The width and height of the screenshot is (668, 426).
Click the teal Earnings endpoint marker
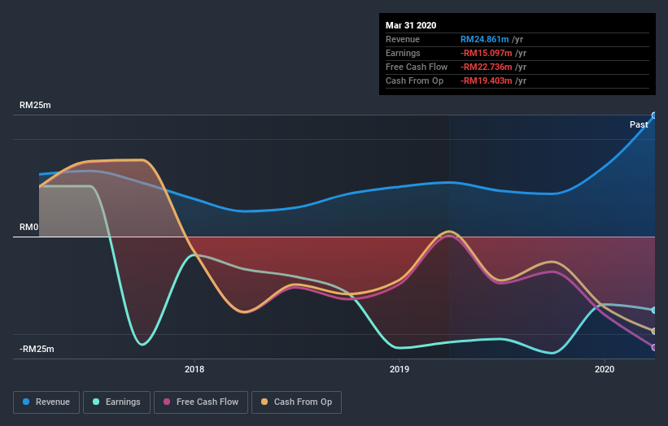click(654, 311)
